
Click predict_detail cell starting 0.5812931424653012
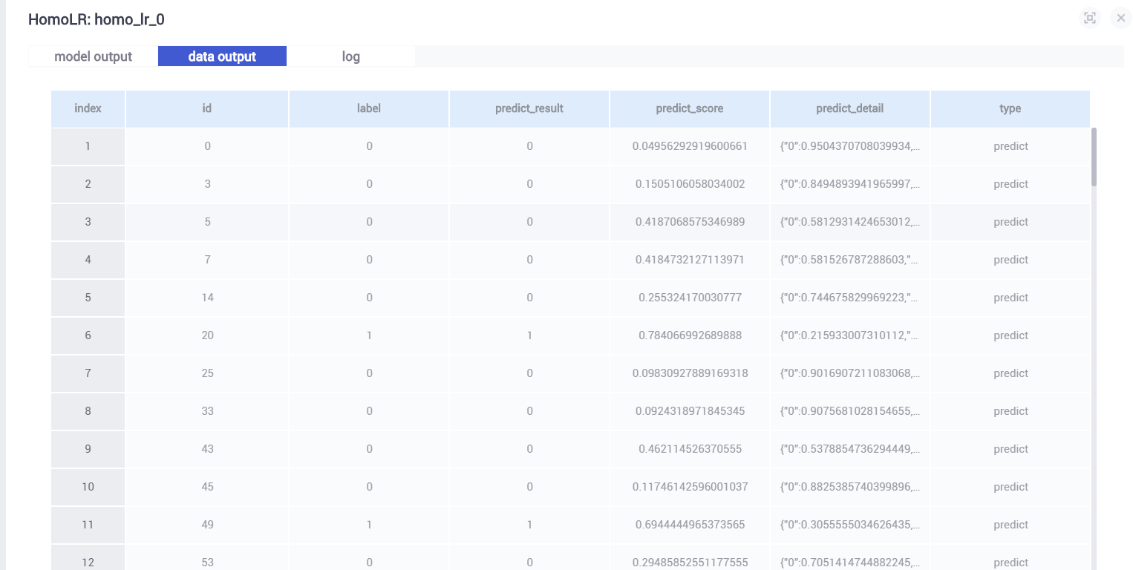coord(850,222)
